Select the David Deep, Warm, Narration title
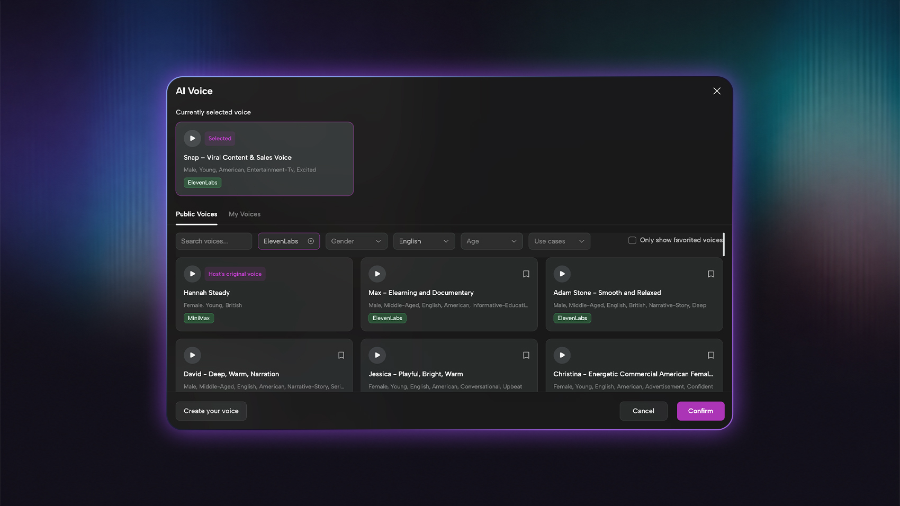 [231, 374]
